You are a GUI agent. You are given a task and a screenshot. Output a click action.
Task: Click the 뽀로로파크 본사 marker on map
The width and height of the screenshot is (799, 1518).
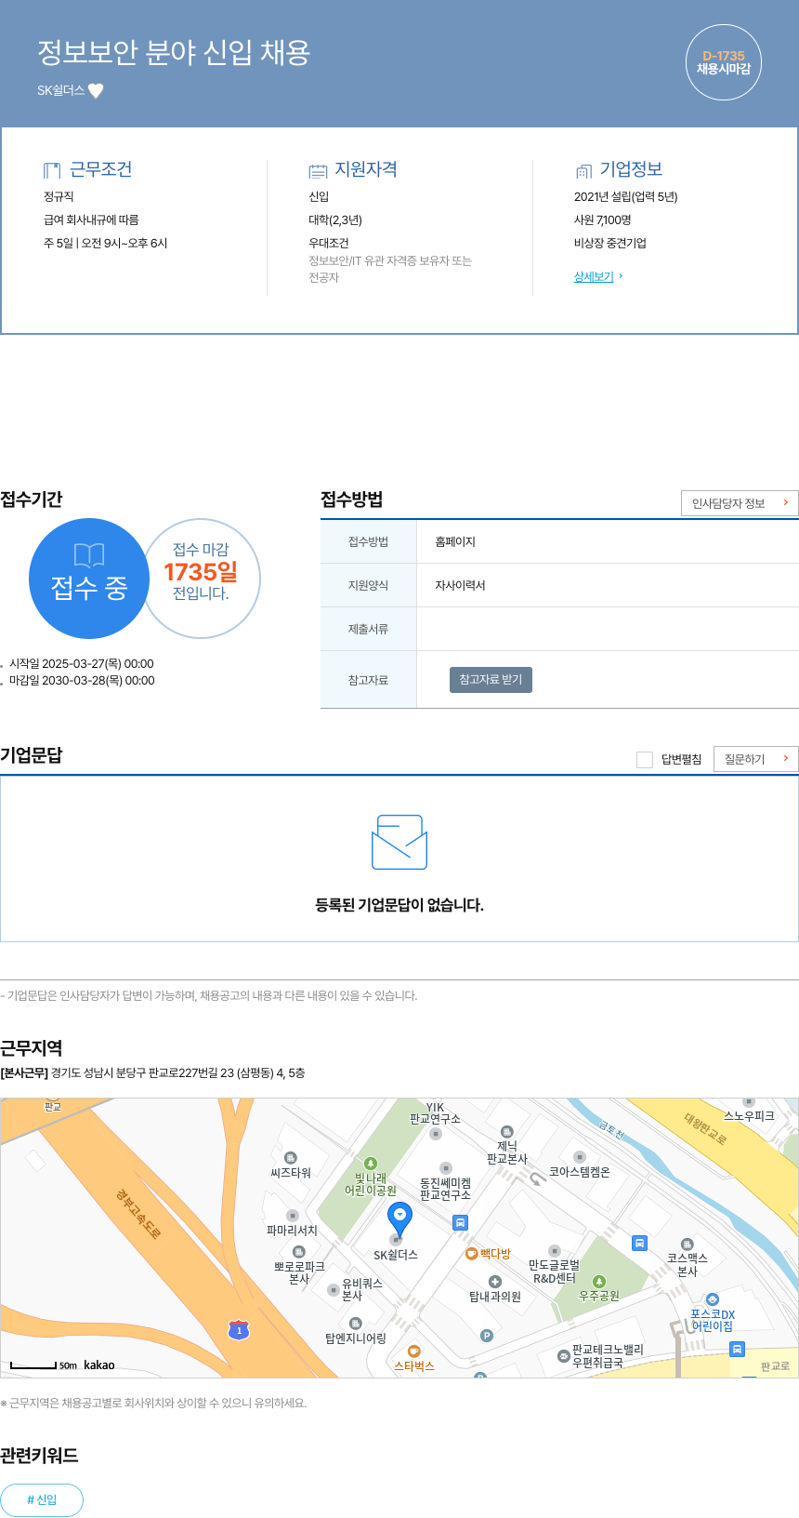click(298, 1252)
